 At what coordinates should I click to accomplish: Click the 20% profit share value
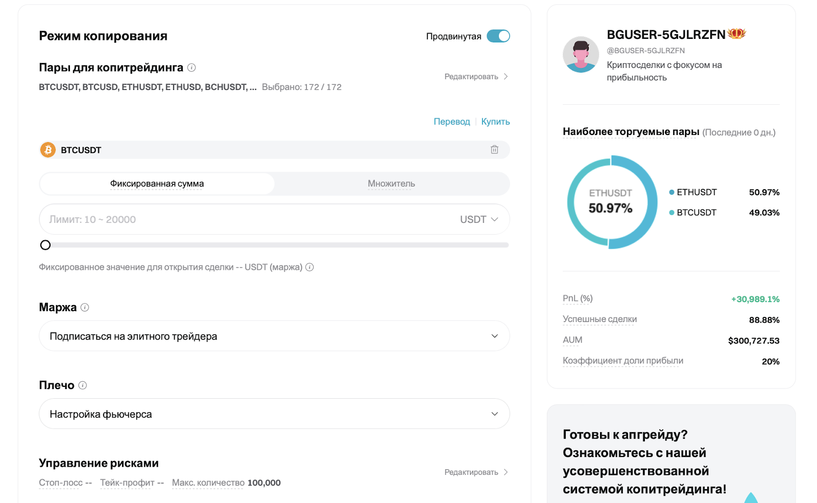pyautogui.click(x=771, y=361)
